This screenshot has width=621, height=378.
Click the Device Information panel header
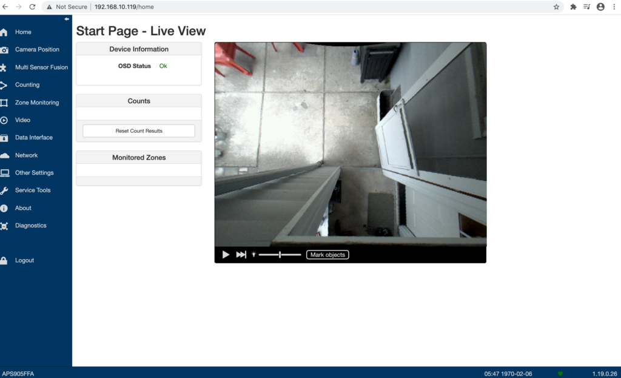click(x=139, y=49)
